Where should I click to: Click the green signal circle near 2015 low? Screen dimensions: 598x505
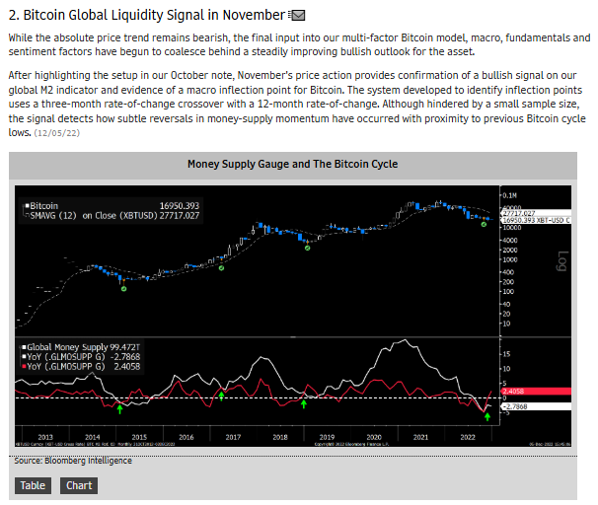[x=123, y=289]
